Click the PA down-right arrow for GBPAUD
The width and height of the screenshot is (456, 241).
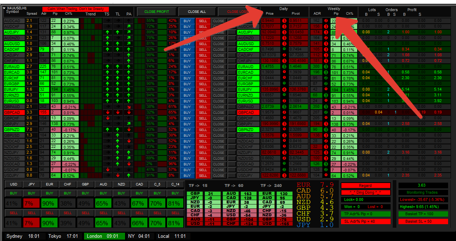tap(129, 107)
